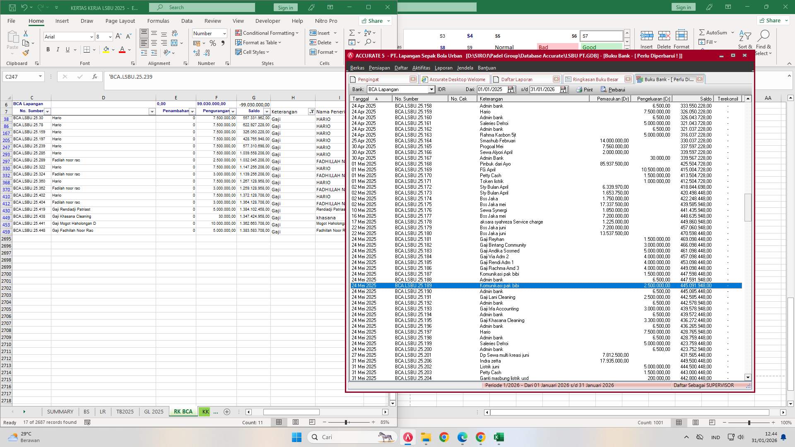Open the Formulas ribbon tab
The width and height of the screenshot is (795, 447).
tap(158, 21)
